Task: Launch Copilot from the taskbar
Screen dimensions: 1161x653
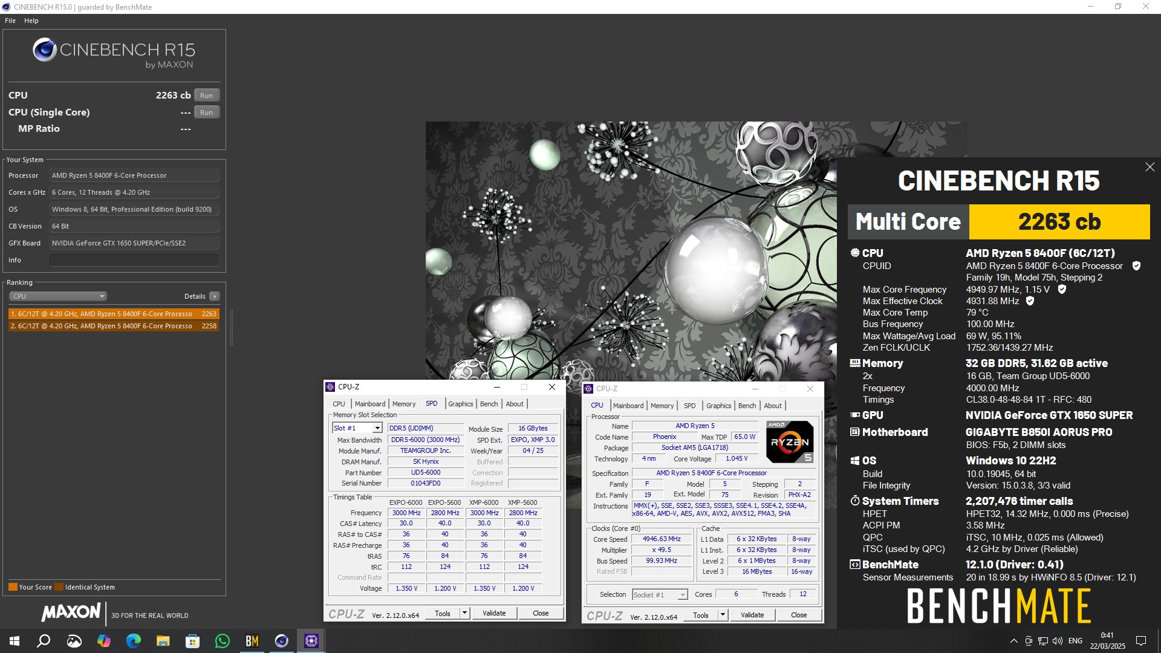Action: coord(104,641)
